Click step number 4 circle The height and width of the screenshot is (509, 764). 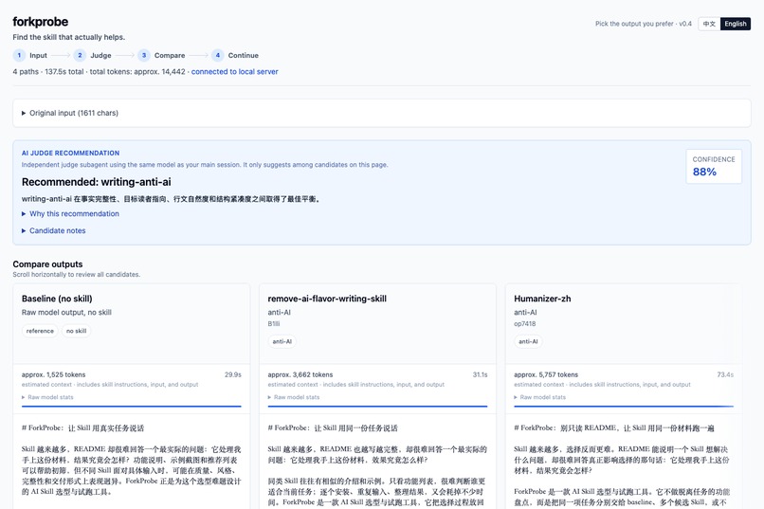218,55
